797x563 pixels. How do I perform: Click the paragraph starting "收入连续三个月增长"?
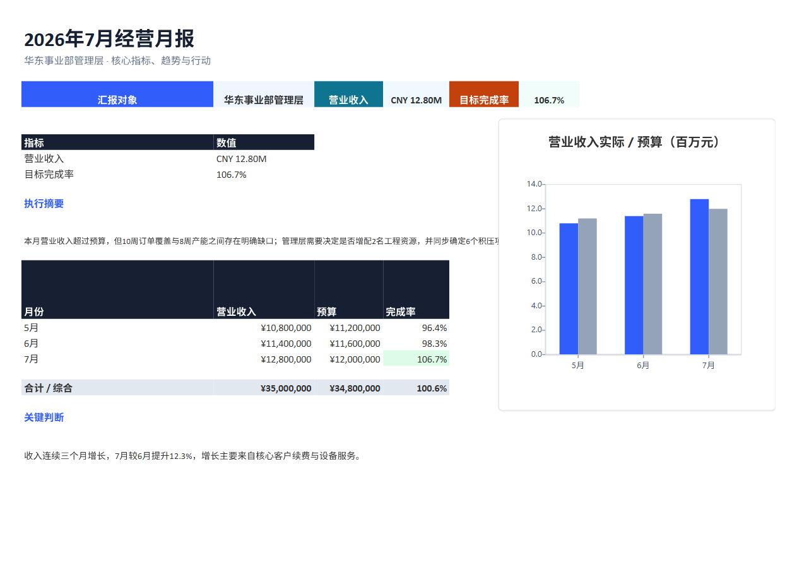[194, 456]
